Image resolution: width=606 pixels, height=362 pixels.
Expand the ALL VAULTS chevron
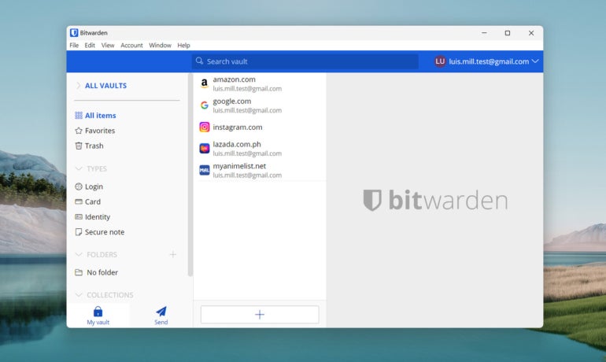click(x=78, y=86)
